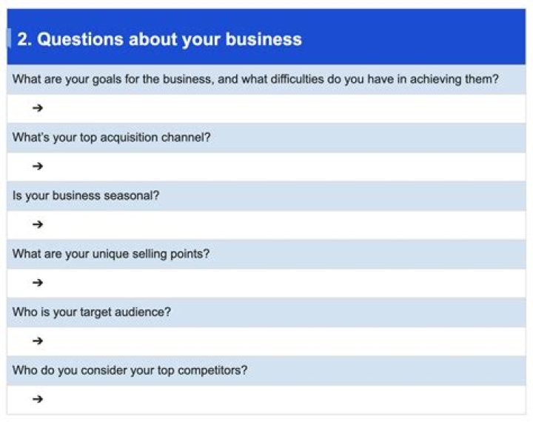Click the arrow under the business goals question

[38, 108]
